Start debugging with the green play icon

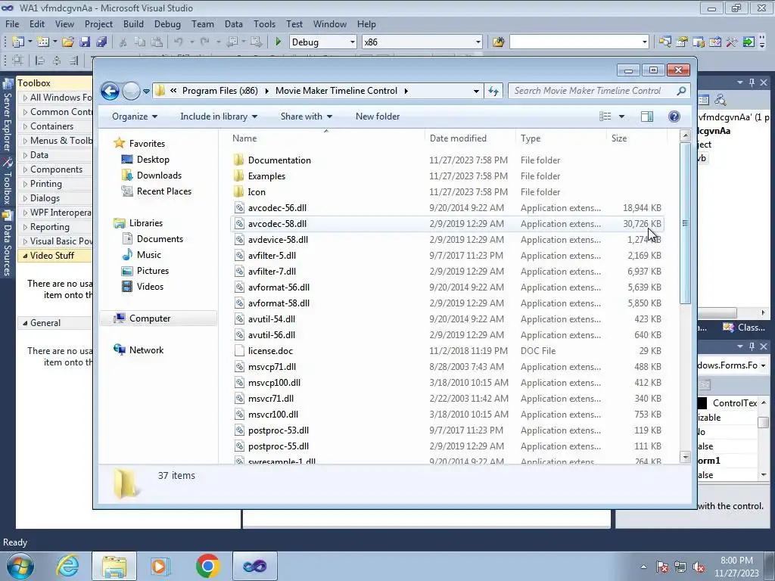(x=278, y=42)
